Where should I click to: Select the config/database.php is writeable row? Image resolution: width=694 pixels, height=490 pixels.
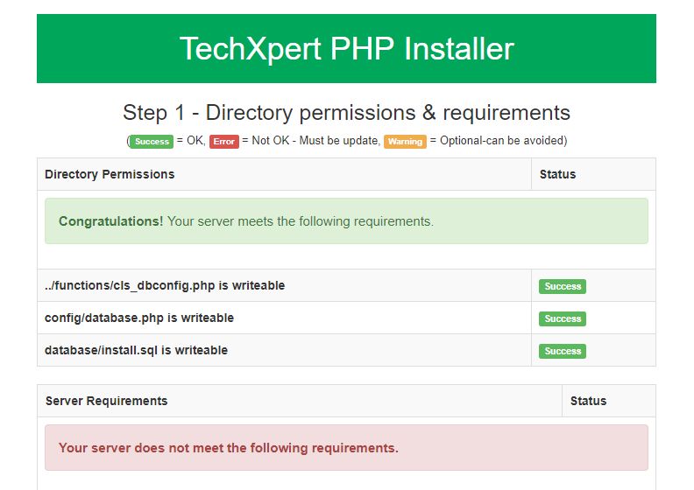(139, 318)
